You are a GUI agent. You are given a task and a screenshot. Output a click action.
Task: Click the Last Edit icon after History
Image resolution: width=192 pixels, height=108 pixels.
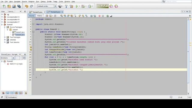tap(47, 16)
